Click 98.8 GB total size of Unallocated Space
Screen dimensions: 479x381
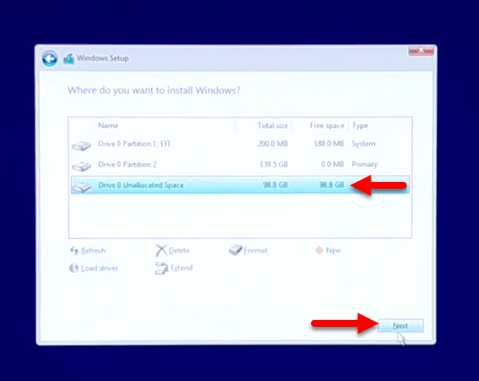click(276, 185)
